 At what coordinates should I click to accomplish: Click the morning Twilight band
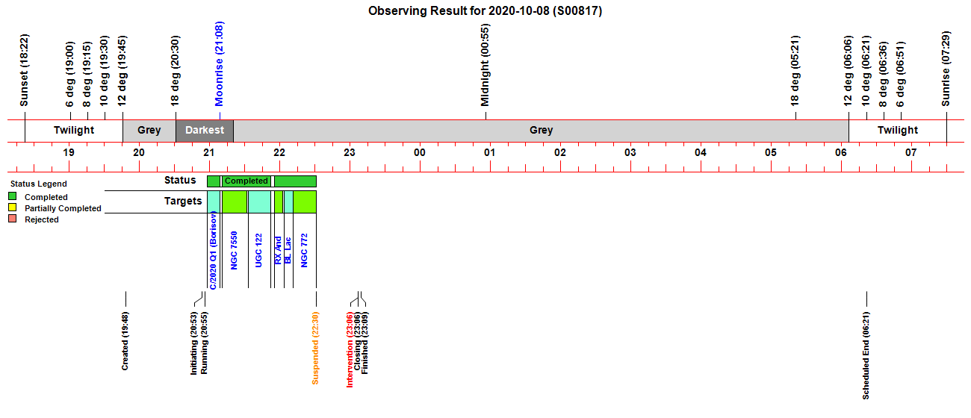897,131
